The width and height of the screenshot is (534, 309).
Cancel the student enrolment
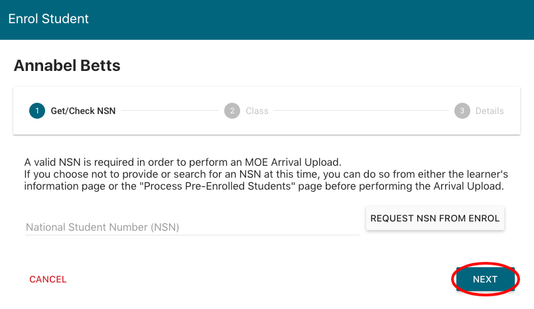pyautogui.click(x=48, y=279)
